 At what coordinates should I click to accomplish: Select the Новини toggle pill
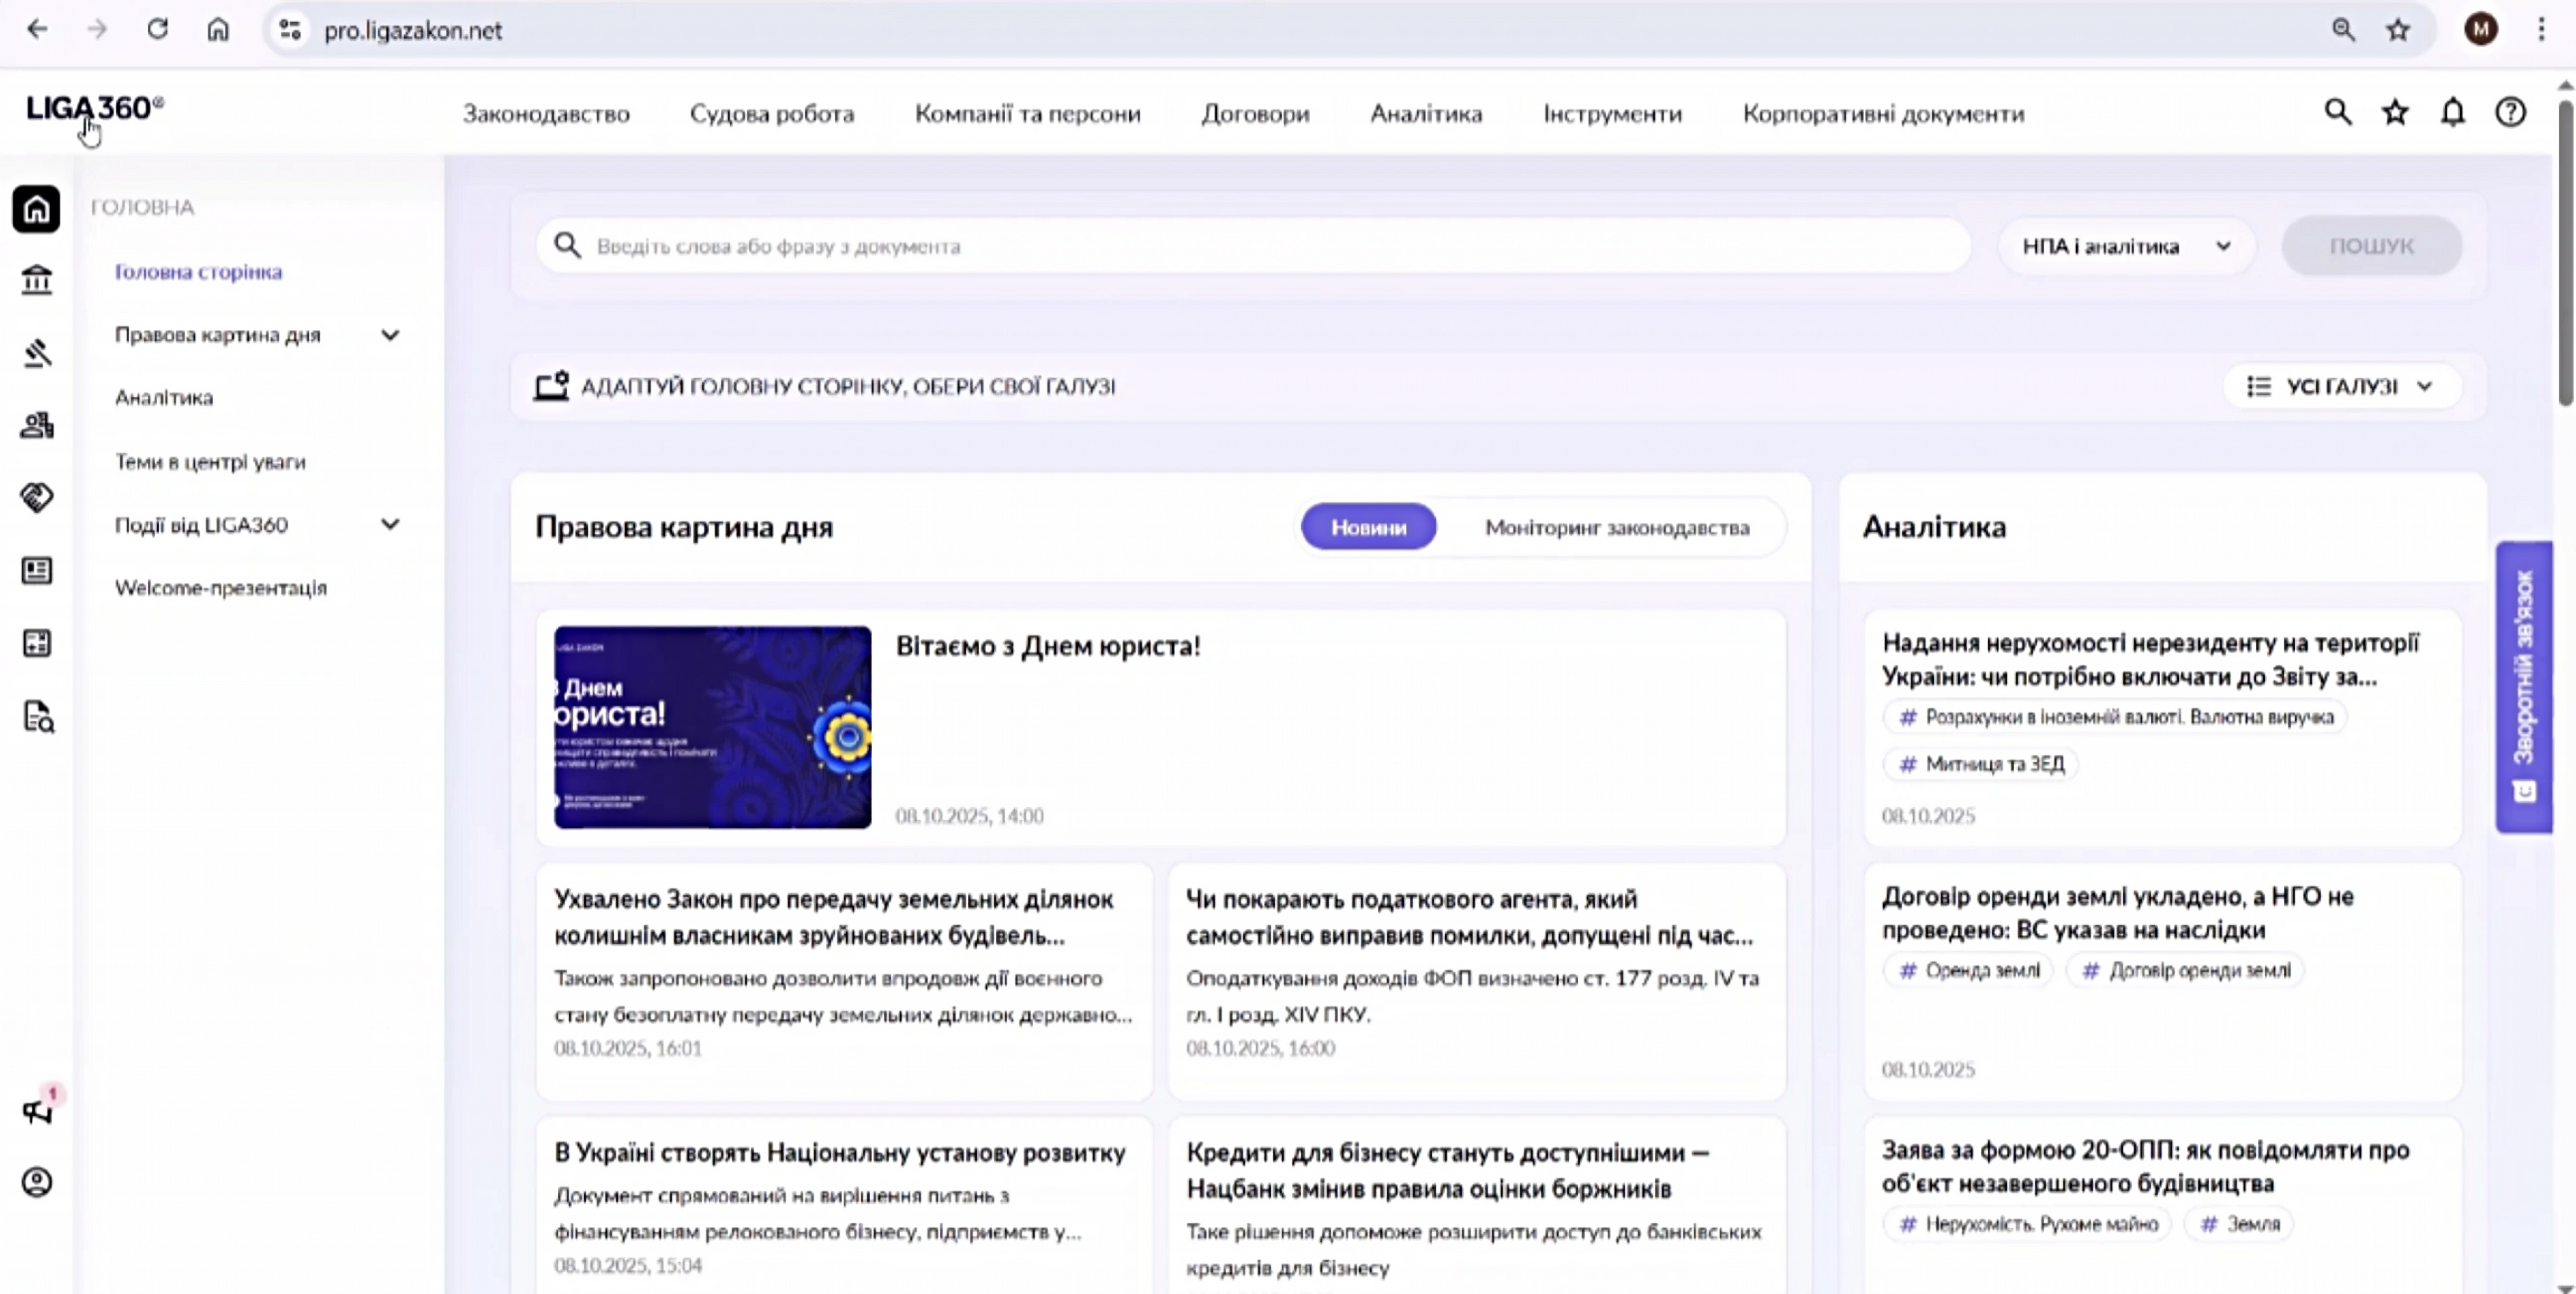[1368, 527]
